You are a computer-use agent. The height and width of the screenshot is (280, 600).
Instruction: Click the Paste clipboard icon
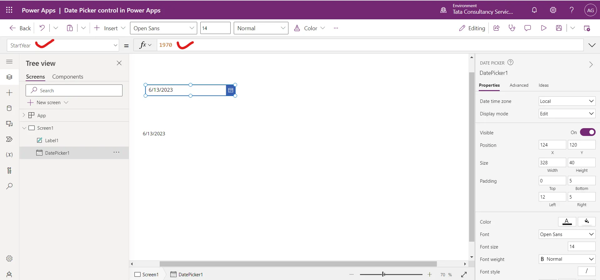70,28
